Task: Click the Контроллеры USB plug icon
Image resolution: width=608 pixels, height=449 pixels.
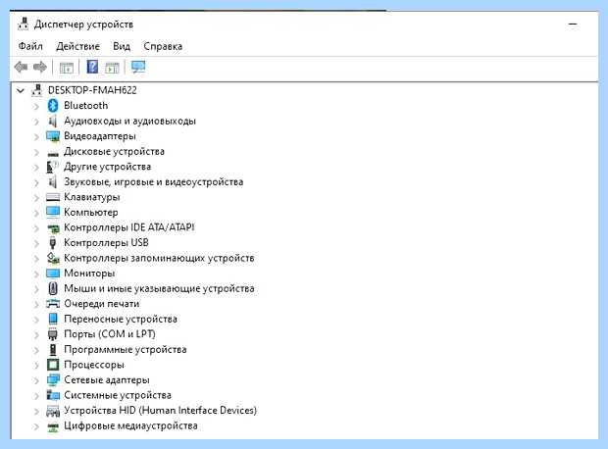Action: click(x=53, y=243)
